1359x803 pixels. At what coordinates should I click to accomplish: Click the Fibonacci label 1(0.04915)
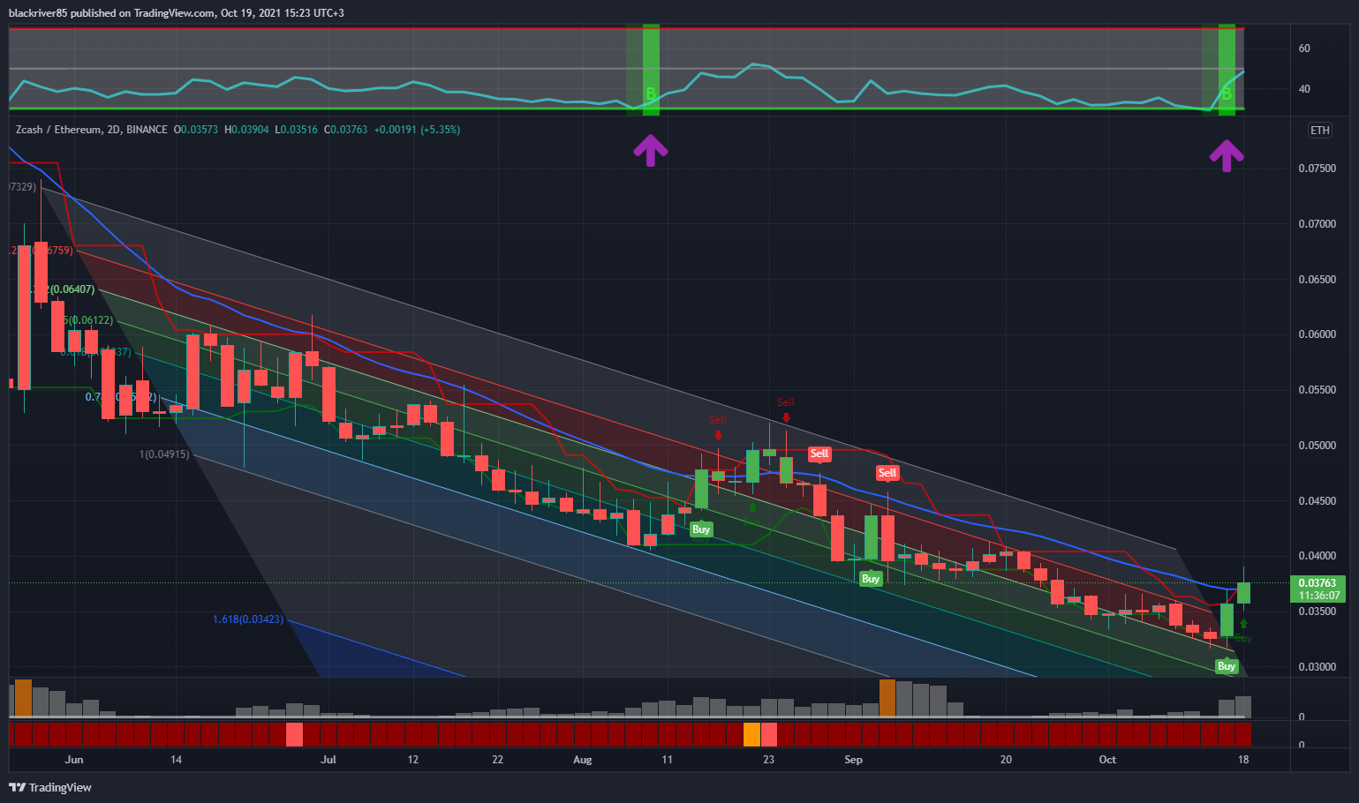coord(164,454)
